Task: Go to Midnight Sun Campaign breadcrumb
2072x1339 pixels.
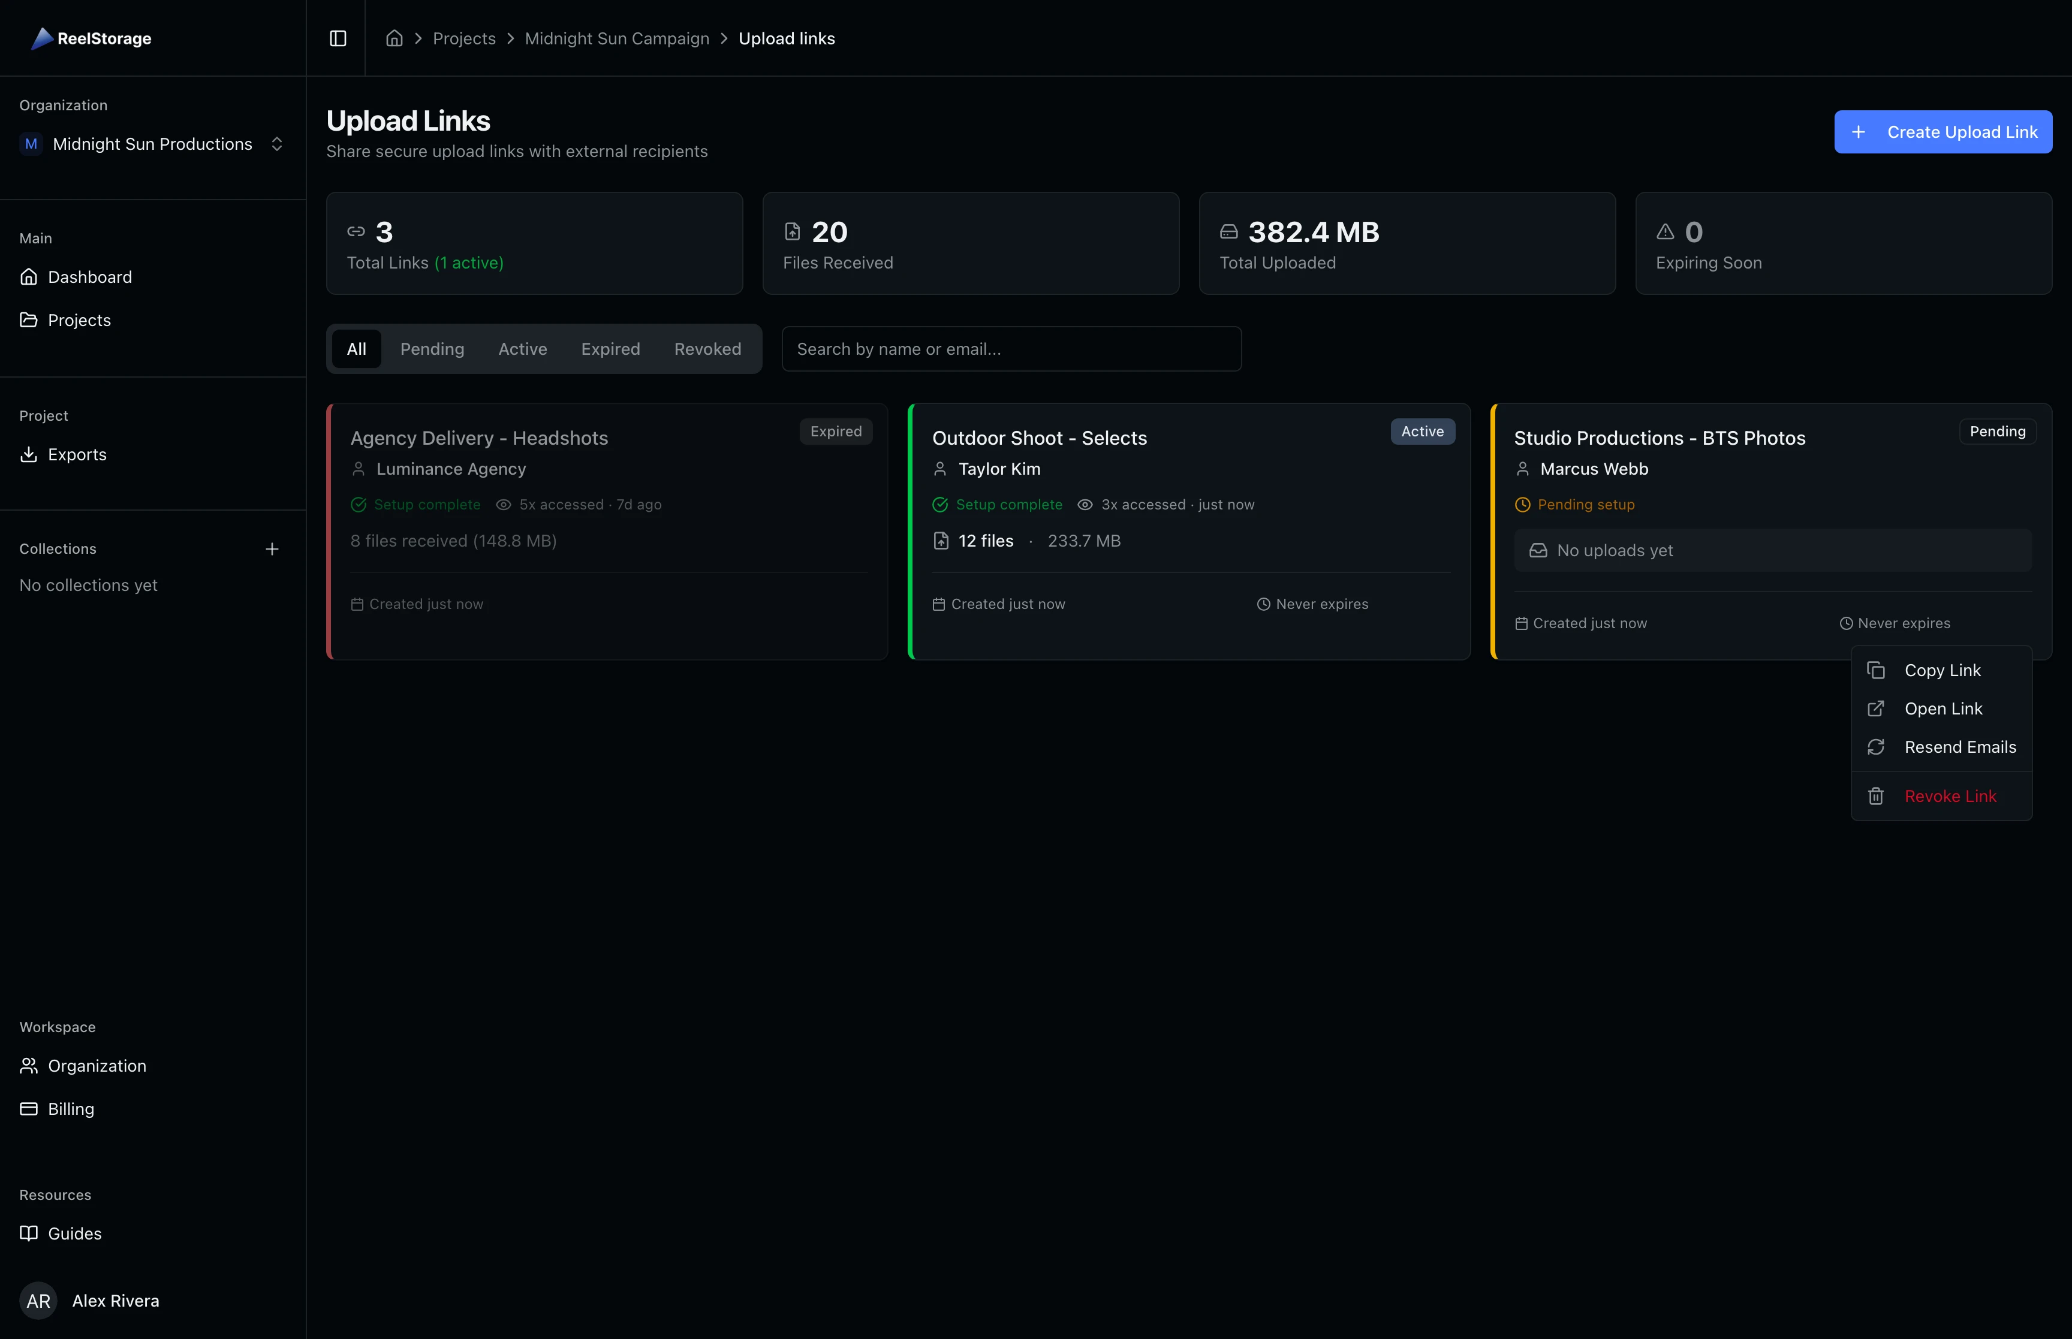Action: (616, 38)
